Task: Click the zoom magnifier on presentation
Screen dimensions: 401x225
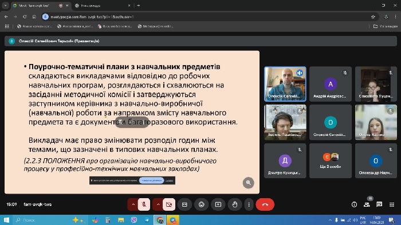Action: [248, 182]
